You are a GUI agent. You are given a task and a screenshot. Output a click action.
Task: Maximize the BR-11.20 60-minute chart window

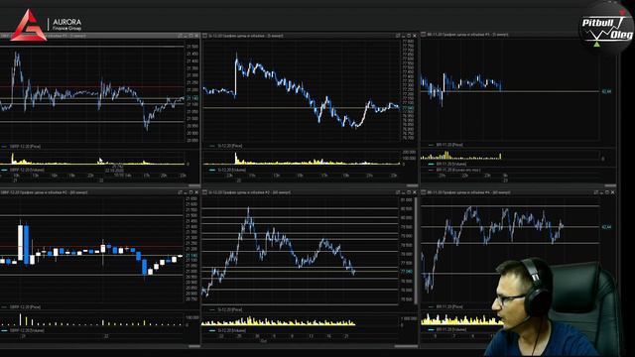[606, 192]
